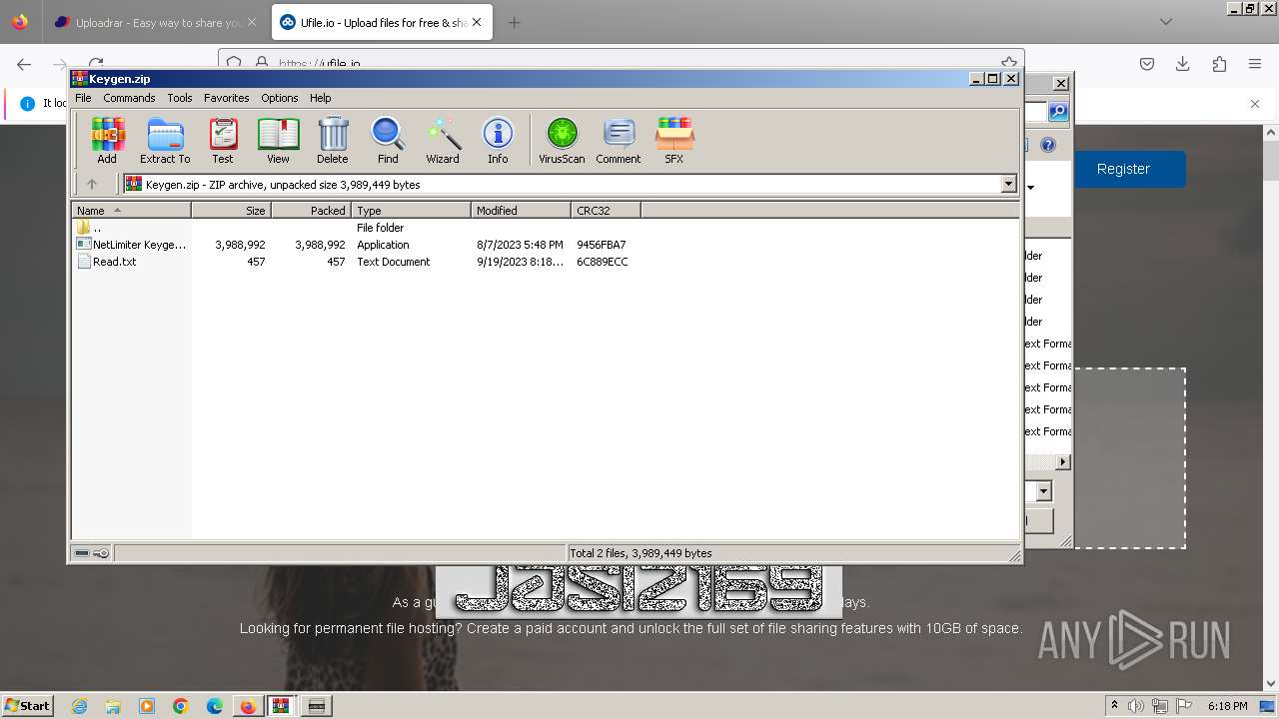1279x719 pixels.
Task: Start VirusScan on the archive
Action: pos(562,141)
